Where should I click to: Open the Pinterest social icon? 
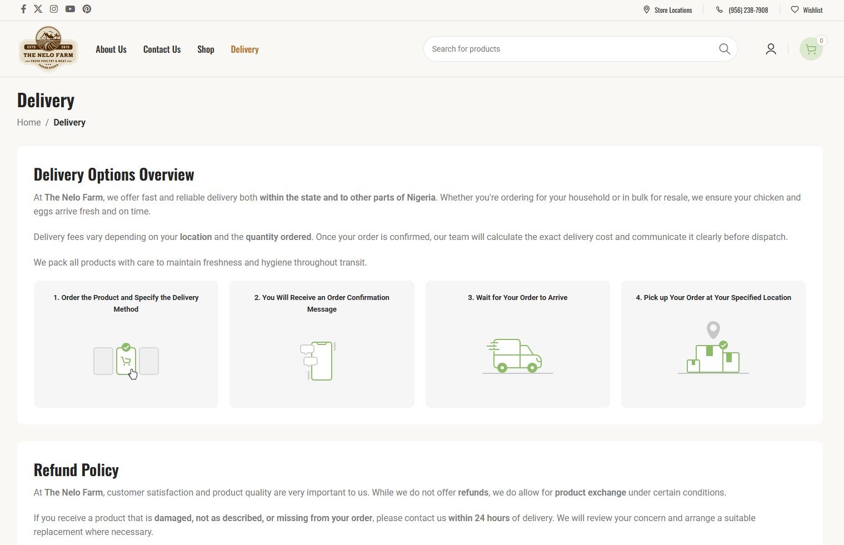pyautogui.click(x=87, y=9)
